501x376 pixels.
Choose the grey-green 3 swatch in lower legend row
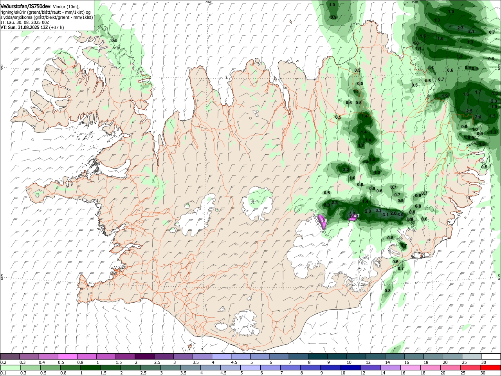pos(170,367)
